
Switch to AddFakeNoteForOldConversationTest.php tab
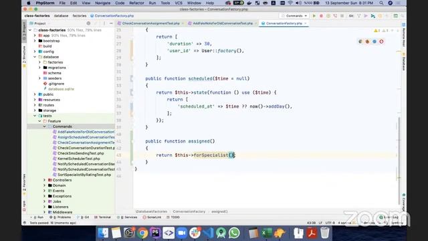point(223,23)
